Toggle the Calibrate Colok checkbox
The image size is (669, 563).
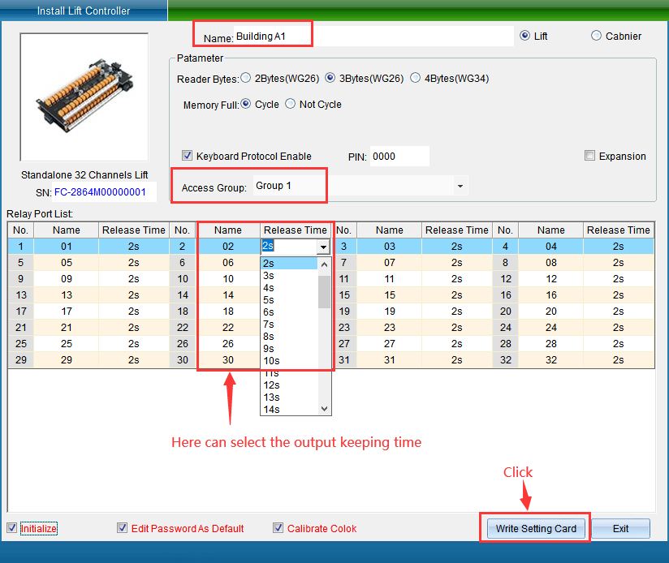click(278, 528)
